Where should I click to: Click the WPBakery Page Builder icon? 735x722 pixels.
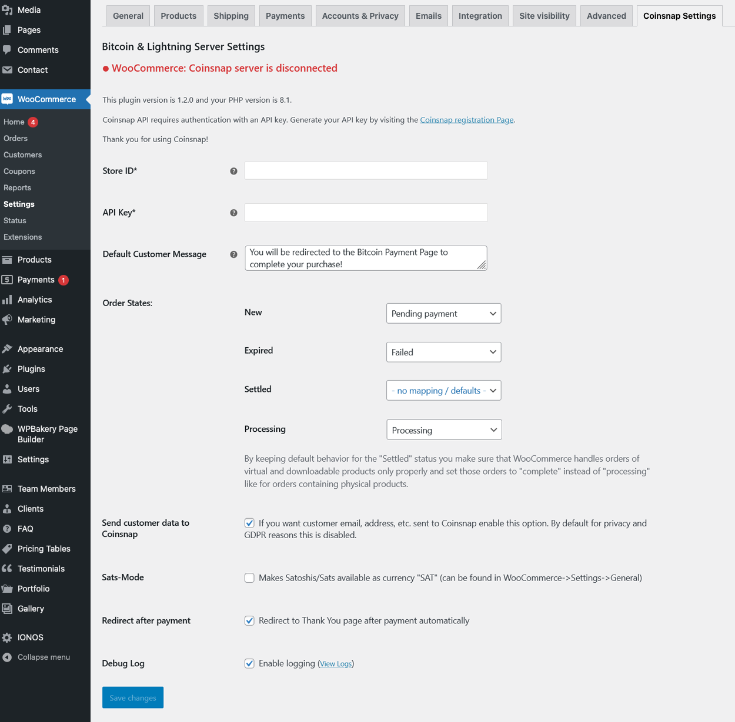coord(7,429)
